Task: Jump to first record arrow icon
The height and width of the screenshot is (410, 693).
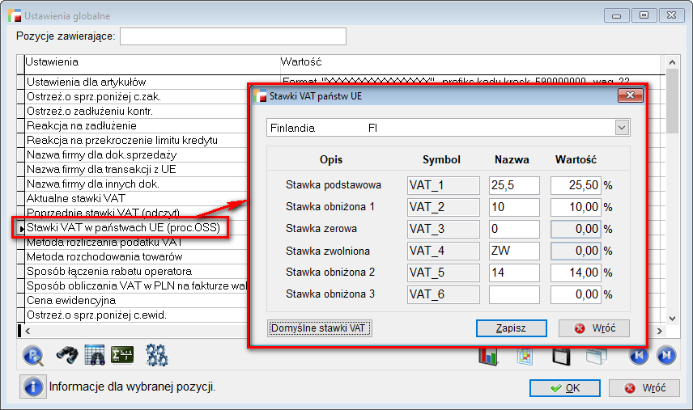Action: click(638, 355)
